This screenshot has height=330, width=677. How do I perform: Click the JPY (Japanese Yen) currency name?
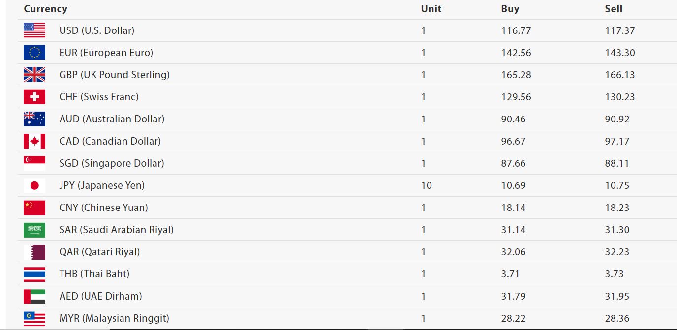click(x=102, y=185)
